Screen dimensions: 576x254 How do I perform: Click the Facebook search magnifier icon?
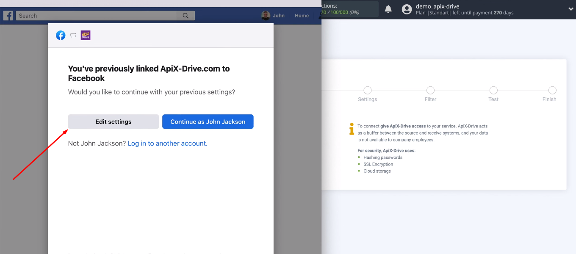point(186,16)
